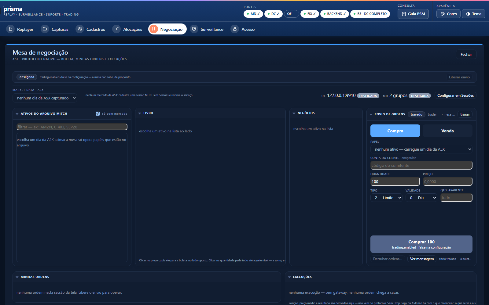Click the 'Comprar 100' submit button

[x=421, y=244]
